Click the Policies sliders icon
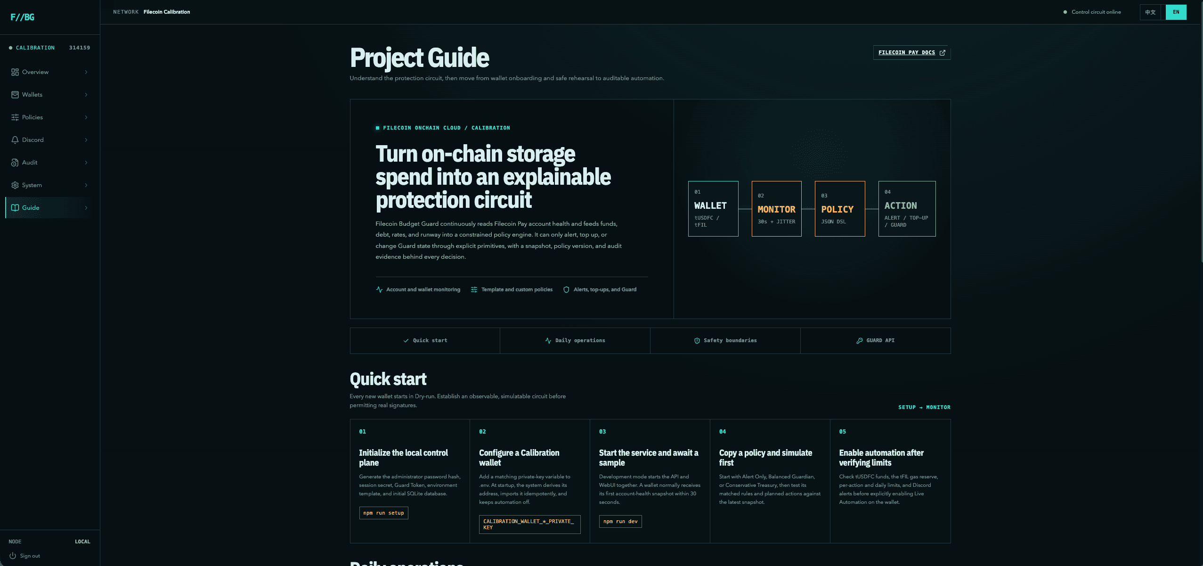 tap(15, 117)
